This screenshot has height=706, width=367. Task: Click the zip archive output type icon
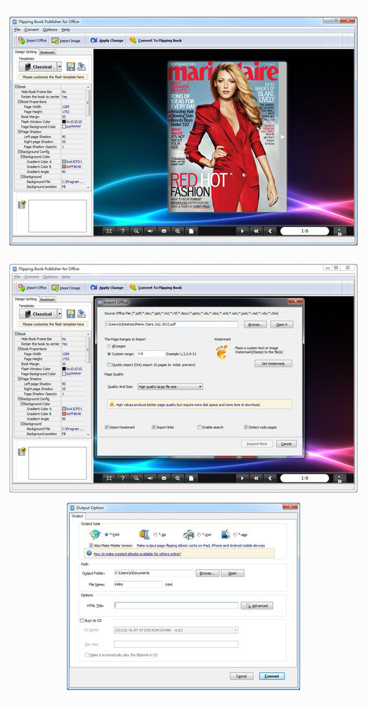click(x=144, y=535)
